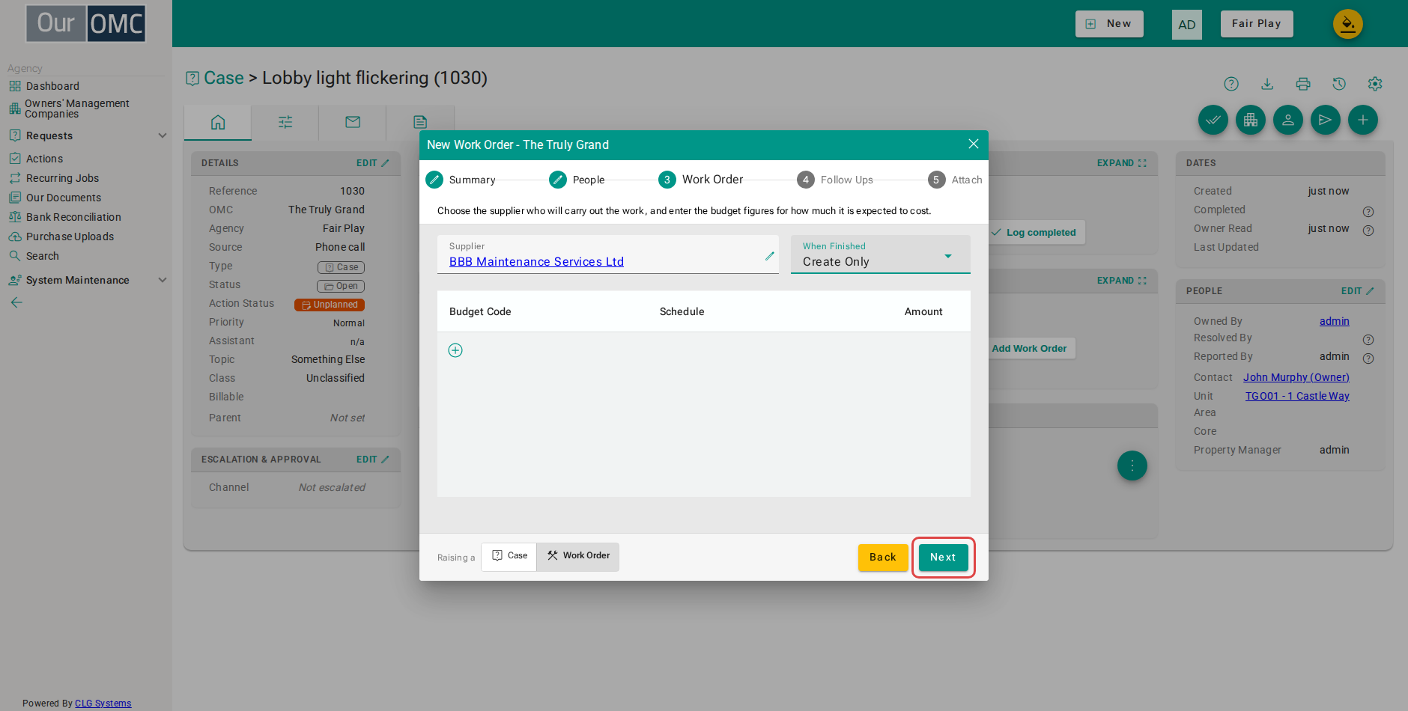The width and height of the screenshot is (1408, 711).
Task: Open case settings gear icon
Action: [1375, 84]
